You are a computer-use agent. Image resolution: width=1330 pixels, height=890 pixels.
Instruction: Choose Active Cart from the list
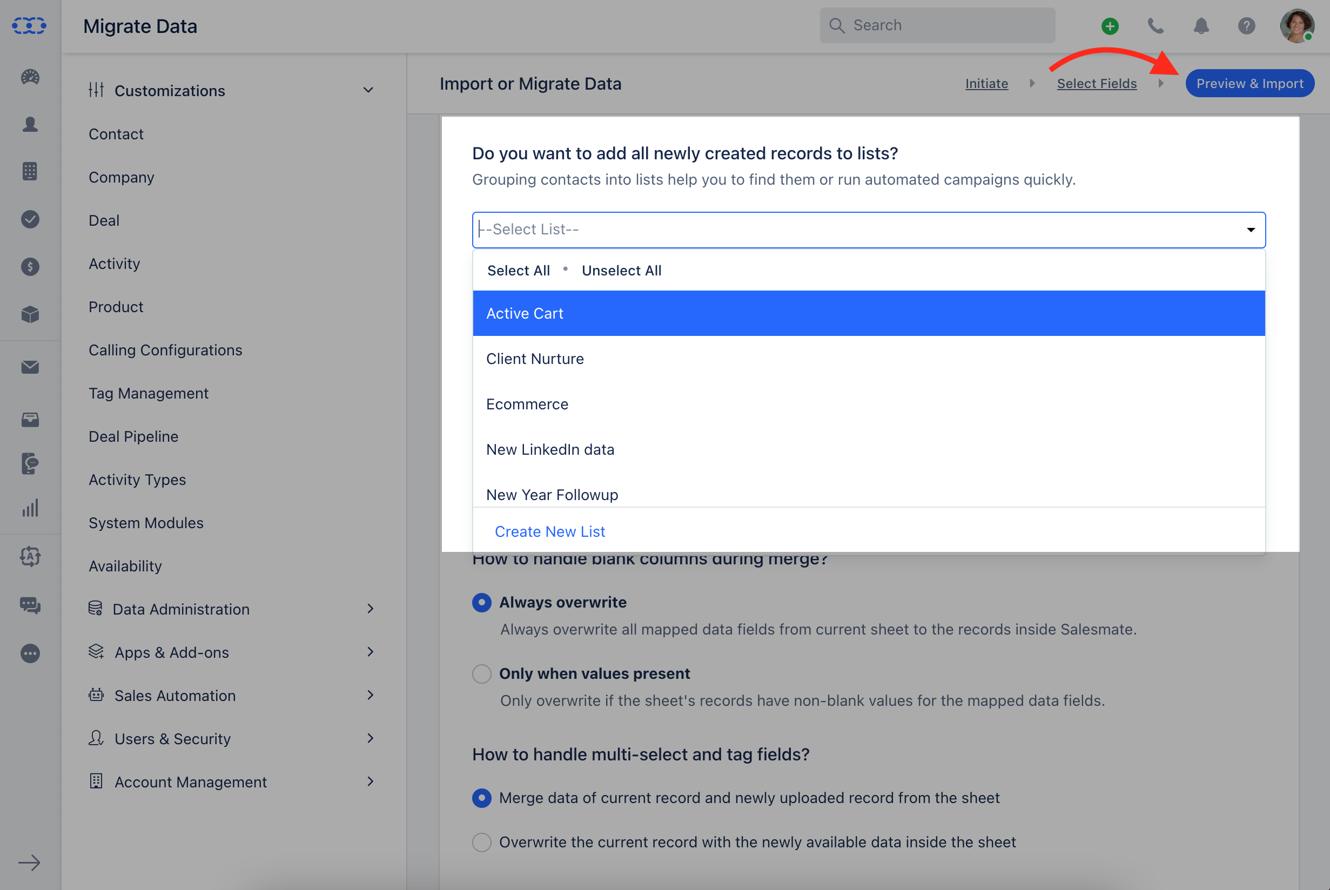tap(869, 313)
